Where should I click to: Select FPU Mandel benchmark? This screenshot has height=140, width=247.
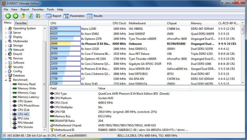25,123
